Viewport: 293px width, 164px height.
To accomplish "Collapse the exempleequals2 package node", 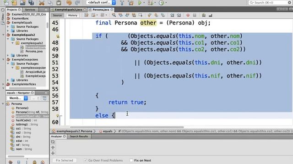I will (12, 43).
